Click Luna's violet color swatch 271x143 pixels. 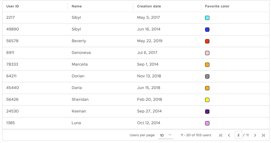coord(207,123)
